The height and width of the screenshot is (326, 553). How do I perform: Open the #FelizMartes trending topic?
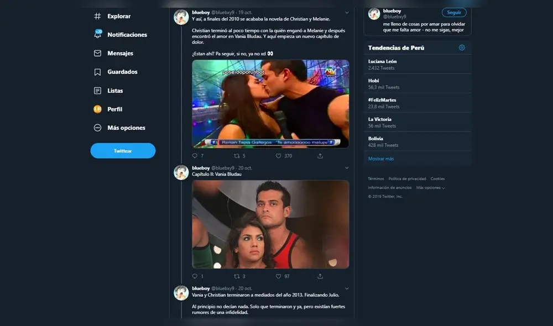(x=386, y=99)
